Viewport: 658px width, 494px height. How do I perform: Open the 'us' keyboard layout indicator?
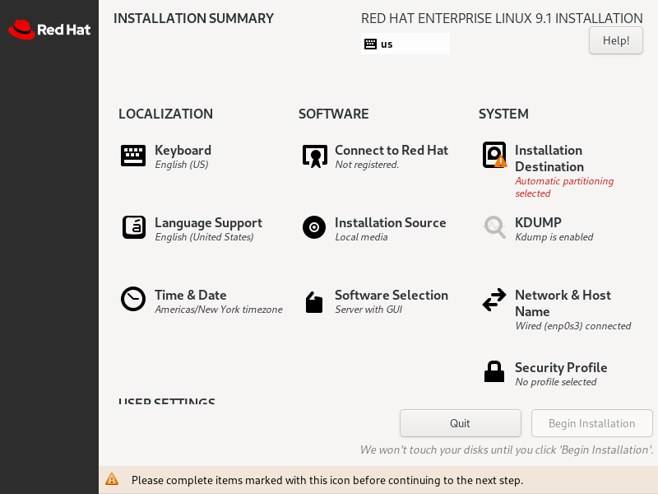405,44
